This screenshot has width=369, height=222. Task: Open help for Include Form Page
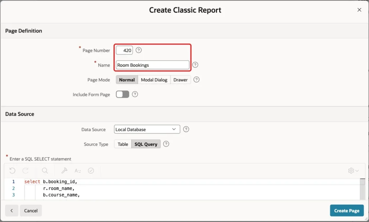pos(135,94)
